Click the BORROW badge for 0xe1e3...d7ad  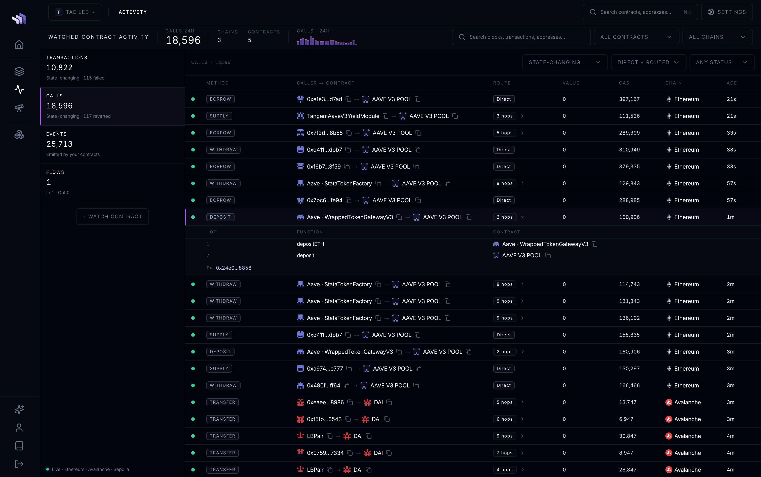tap(220, 99)
